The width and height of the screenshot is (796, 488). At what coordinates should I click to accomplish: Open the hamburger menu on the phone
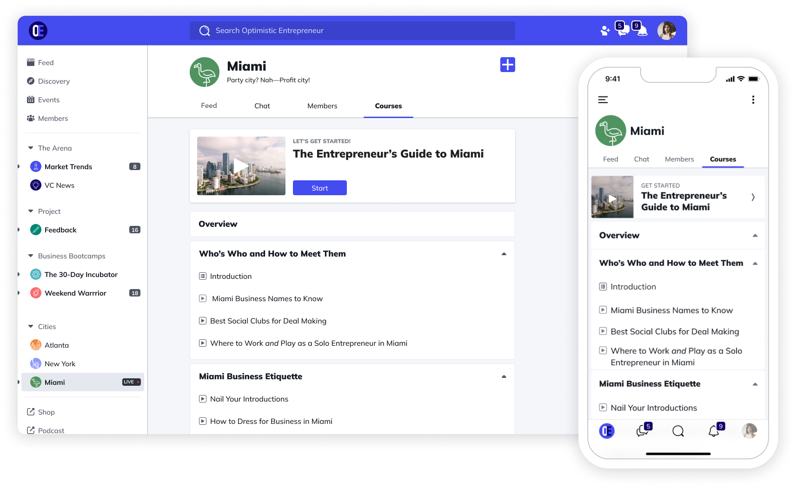click(603, 99)
